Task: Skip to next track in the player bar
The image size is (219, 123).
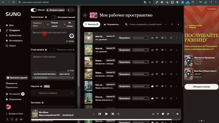Action: pyautogui.click(x=113, y=114)
